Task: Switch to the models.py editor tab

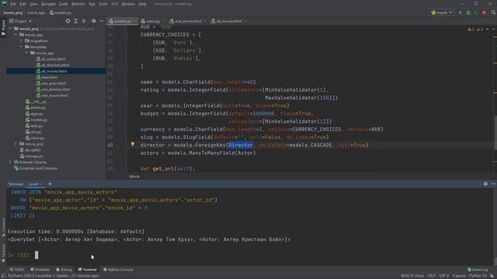Action: [122, 21]
